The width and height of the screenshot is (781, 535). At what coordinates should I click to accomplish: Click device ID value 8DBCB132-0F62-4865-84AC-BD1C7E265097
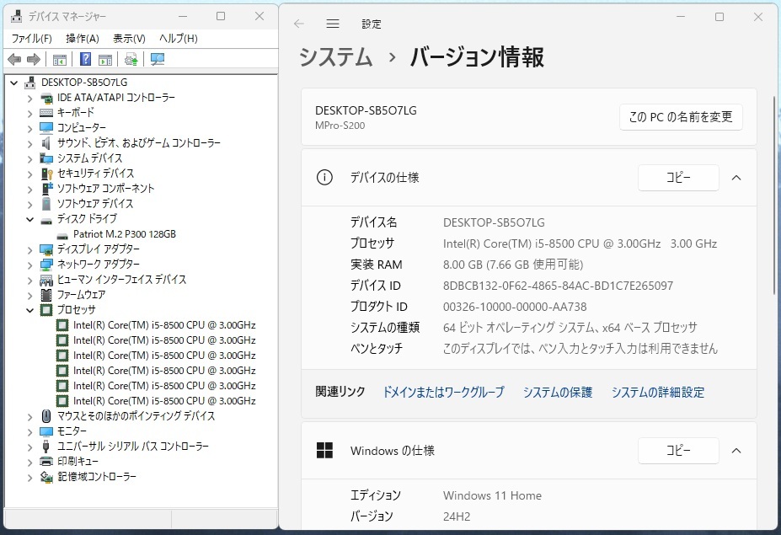558,286
